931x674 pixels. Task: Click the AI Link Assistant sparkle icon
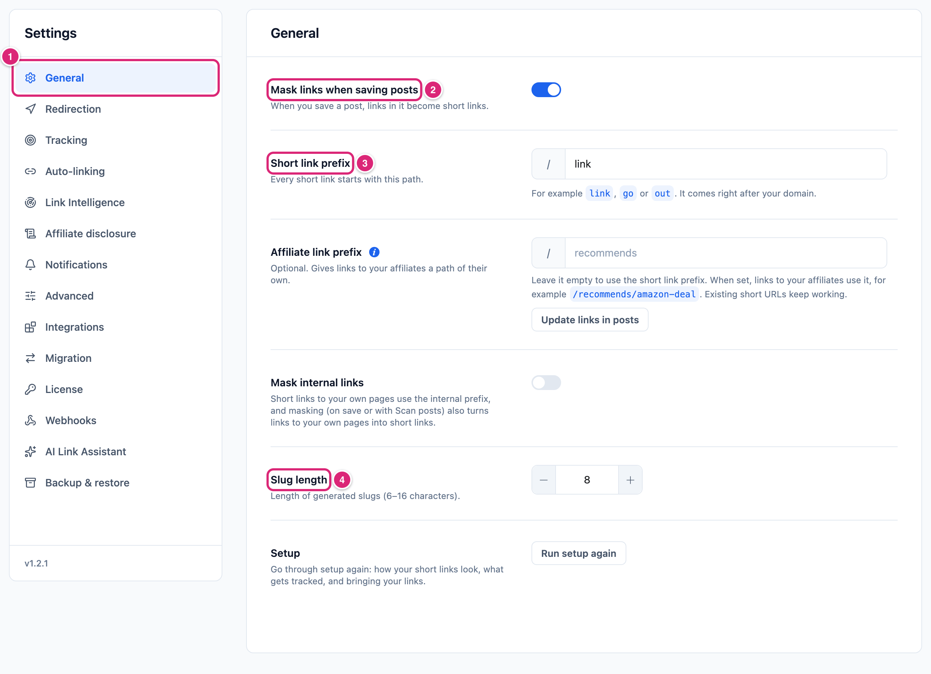30,452
